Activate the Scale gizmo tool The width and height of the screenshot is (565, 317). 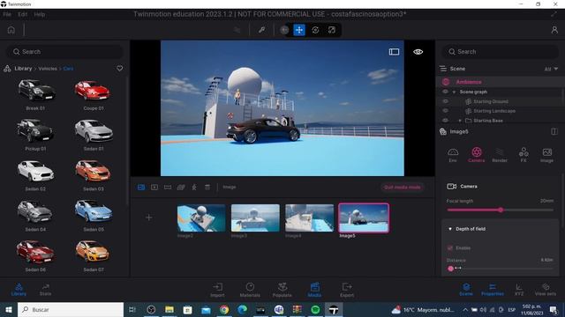click(332, 30)
